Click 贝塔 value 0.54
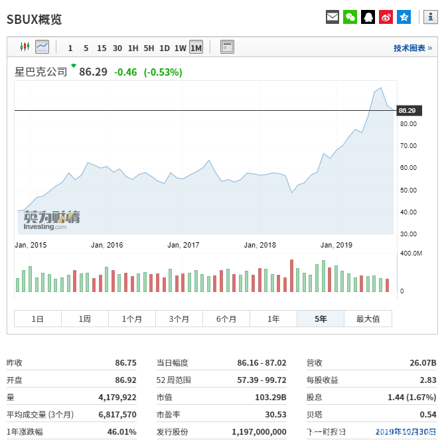446x448 pixels. [428, 415]
